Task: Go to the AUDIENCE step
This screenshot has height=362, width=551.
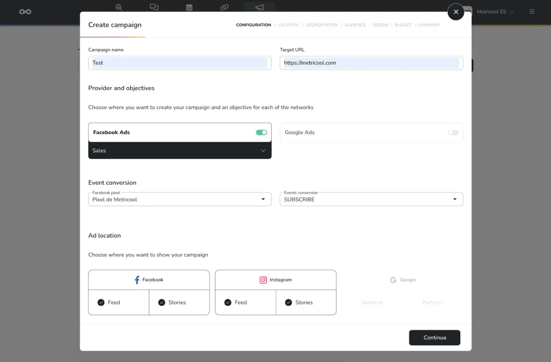Action: coord(355,25)
